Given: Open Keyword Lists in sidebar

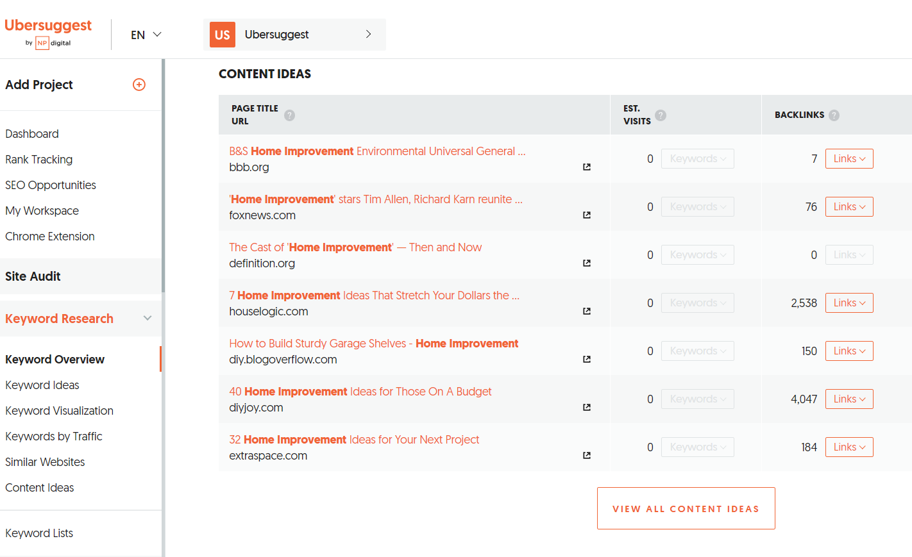Looking at the screenshot, I should [39, 533].
